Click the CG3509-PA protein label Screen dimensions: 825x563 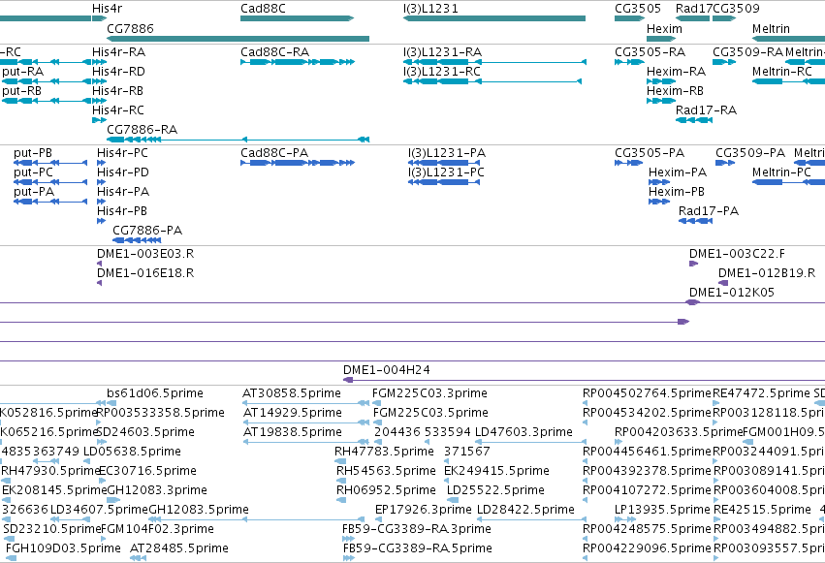750,153
